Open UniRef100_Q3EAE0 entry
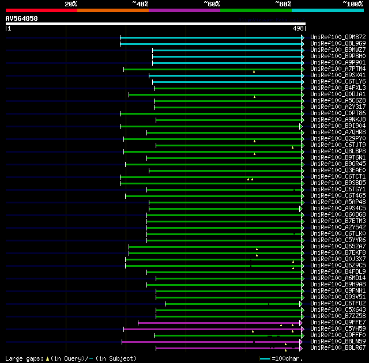The height and width of the screenshot is (363, 369). click(x=338, y=171)
